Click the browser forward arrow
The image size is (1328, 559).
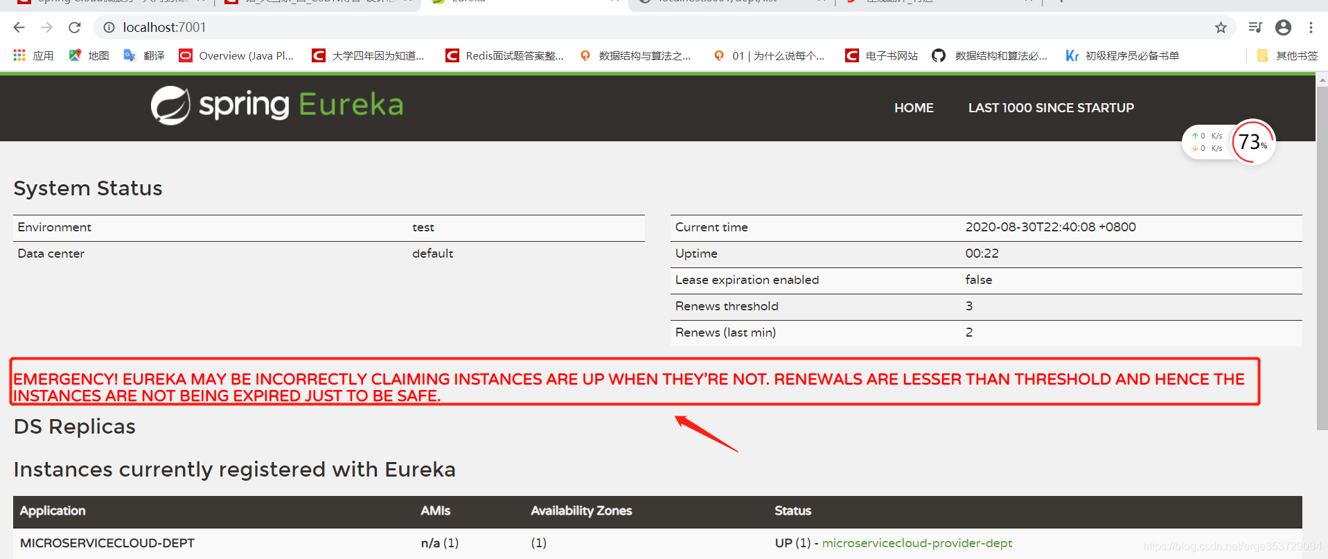(x=46, y=28)
